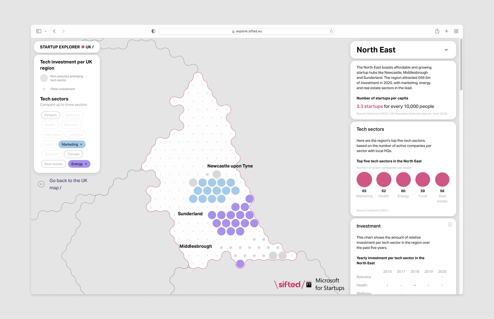Image resolution: width=494 pixels, height=319 pixels.
Task: Click the privacy shield icon
Action: pyautogui.click(x=153, y=31)
